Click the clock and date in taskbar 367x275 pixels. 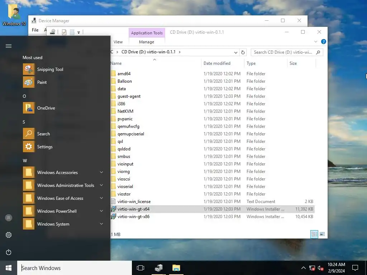pos(336,268)
